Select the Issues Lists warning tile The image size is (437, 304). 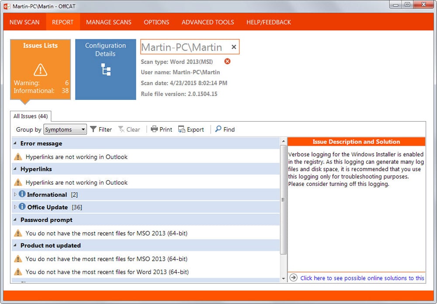coord(40,69)
